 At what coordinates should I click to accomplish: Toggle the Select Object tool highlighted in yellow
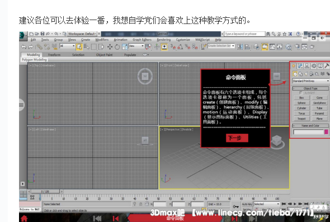tap(79, 47)
